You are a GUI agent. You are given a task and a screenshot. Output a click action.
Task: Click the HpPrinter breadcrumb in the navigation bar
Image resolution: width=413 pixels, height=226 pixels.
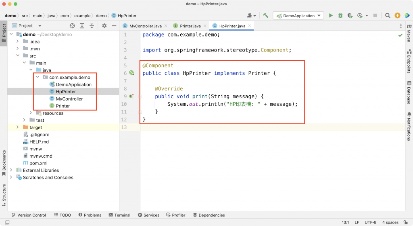tap(124, 16)
